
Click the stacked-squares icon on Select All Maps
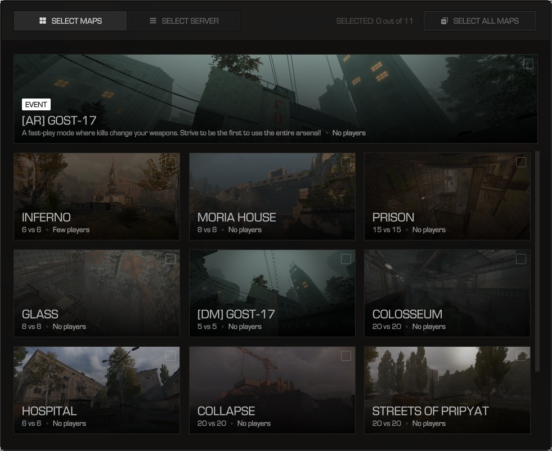point(445,21)
